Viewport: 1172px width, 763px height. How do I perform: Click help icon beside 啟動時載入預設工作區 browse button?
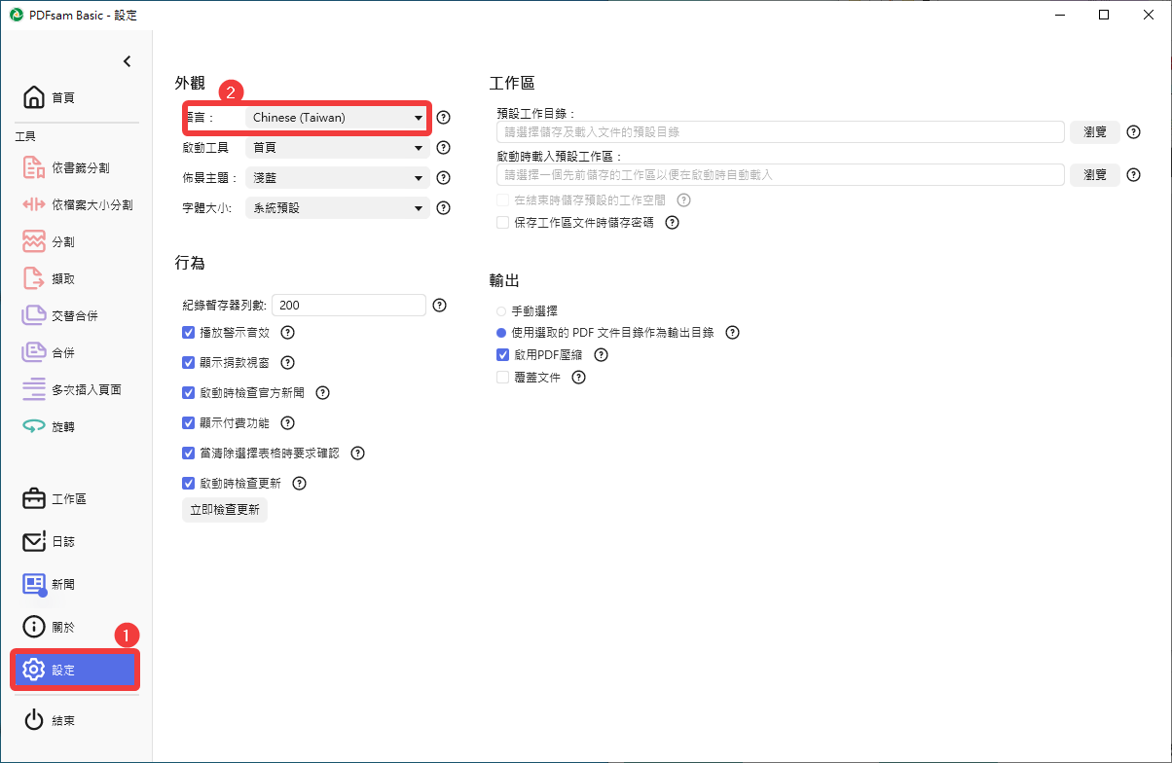(1133, 174)
